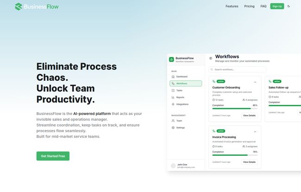Screen dimensions: 301x192
Task: Click the phone icon on Sales Follow-up card
Action: (x=270, y=81)
